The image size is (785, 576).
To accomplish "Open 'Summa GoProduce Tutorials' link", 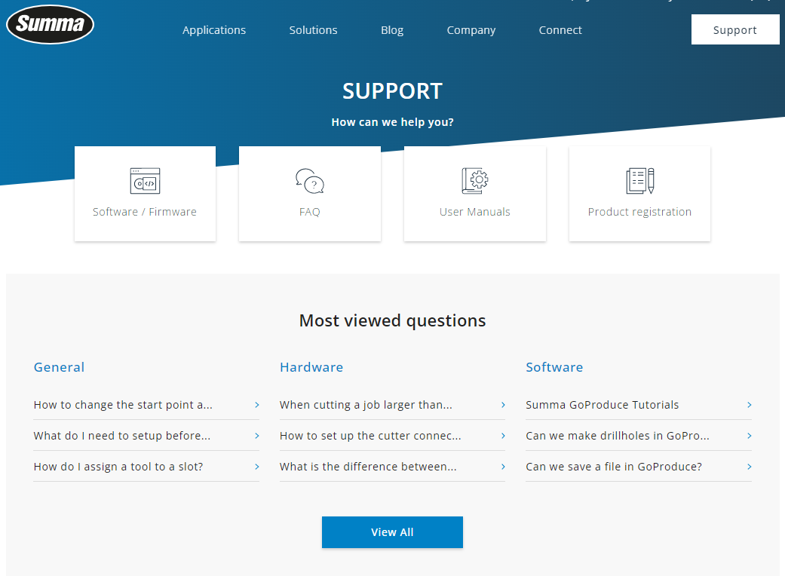I will click(638, 405).
